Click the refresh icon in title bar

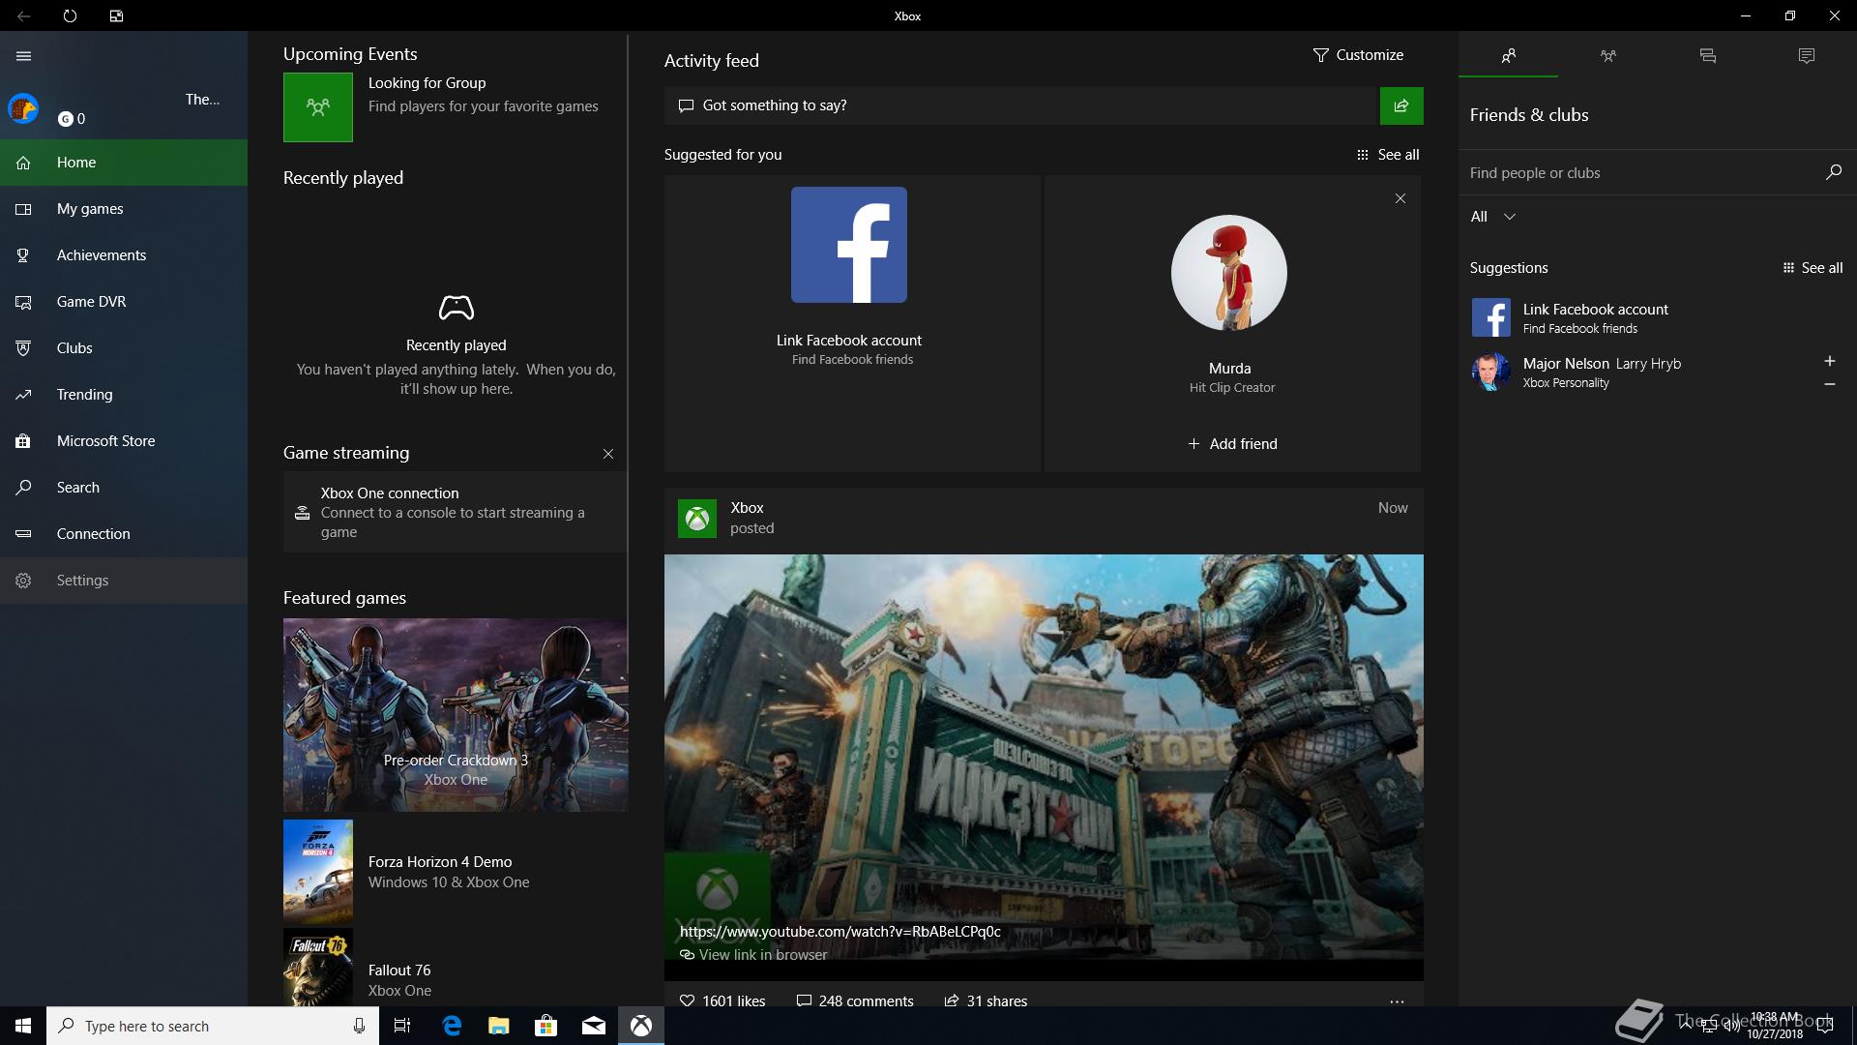click(70, 15)
